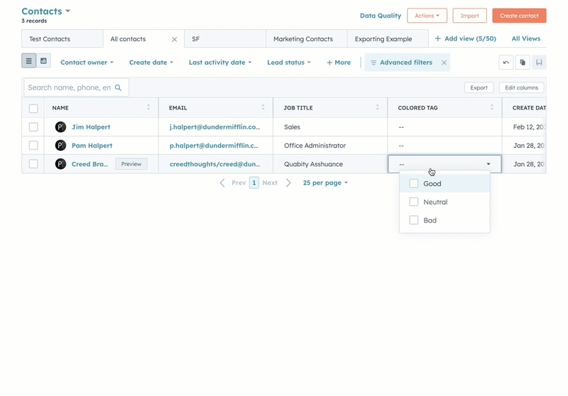Open All Views link
Viewport: 568px width, 396px height.
pyautogui.click(x=526, y=38)
